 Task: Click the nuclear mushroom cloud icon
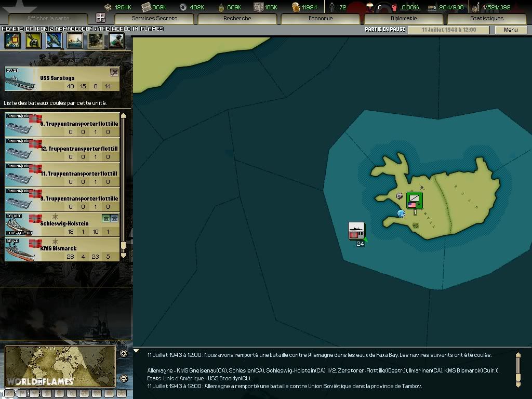tap(370, 7)
